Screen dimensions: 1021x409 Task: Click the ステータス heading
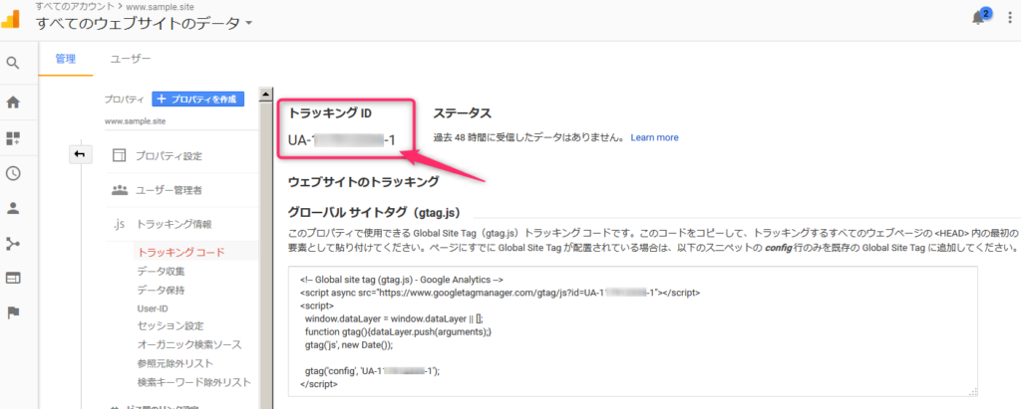point(462,113)
